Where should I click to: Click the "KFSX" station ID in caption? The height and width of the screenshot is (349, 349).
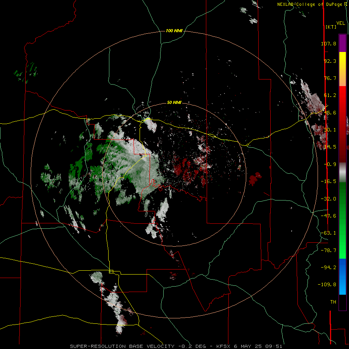coord(223,346)
